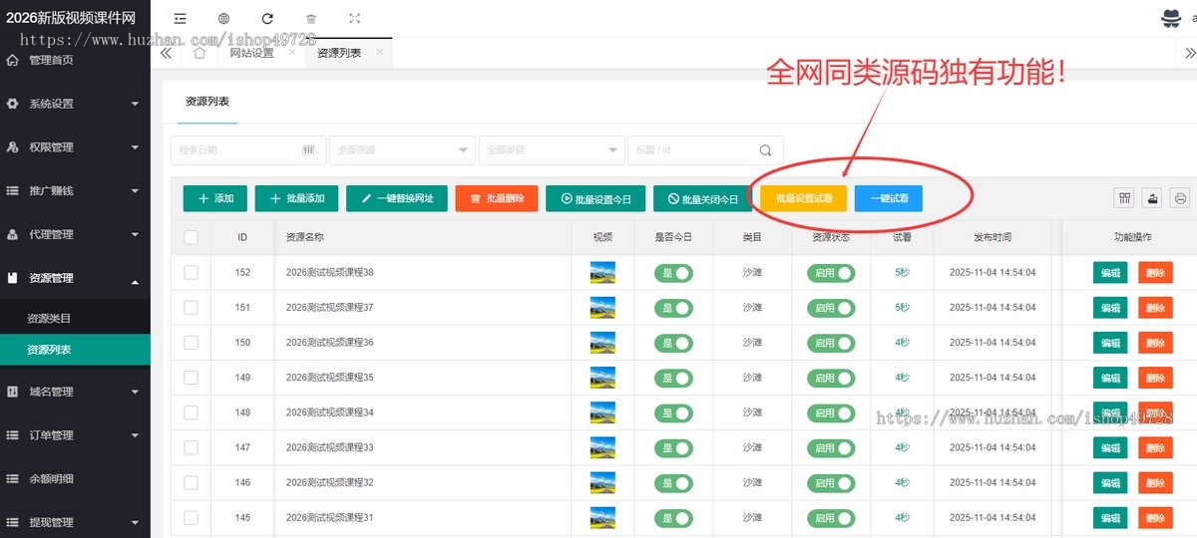Open the globe website icon
Screen dimensions: 1197x538
(x=223, y=18)
